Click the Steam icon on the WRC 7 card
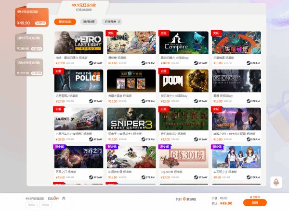This screenshot has width=289, height=211. 95,139
